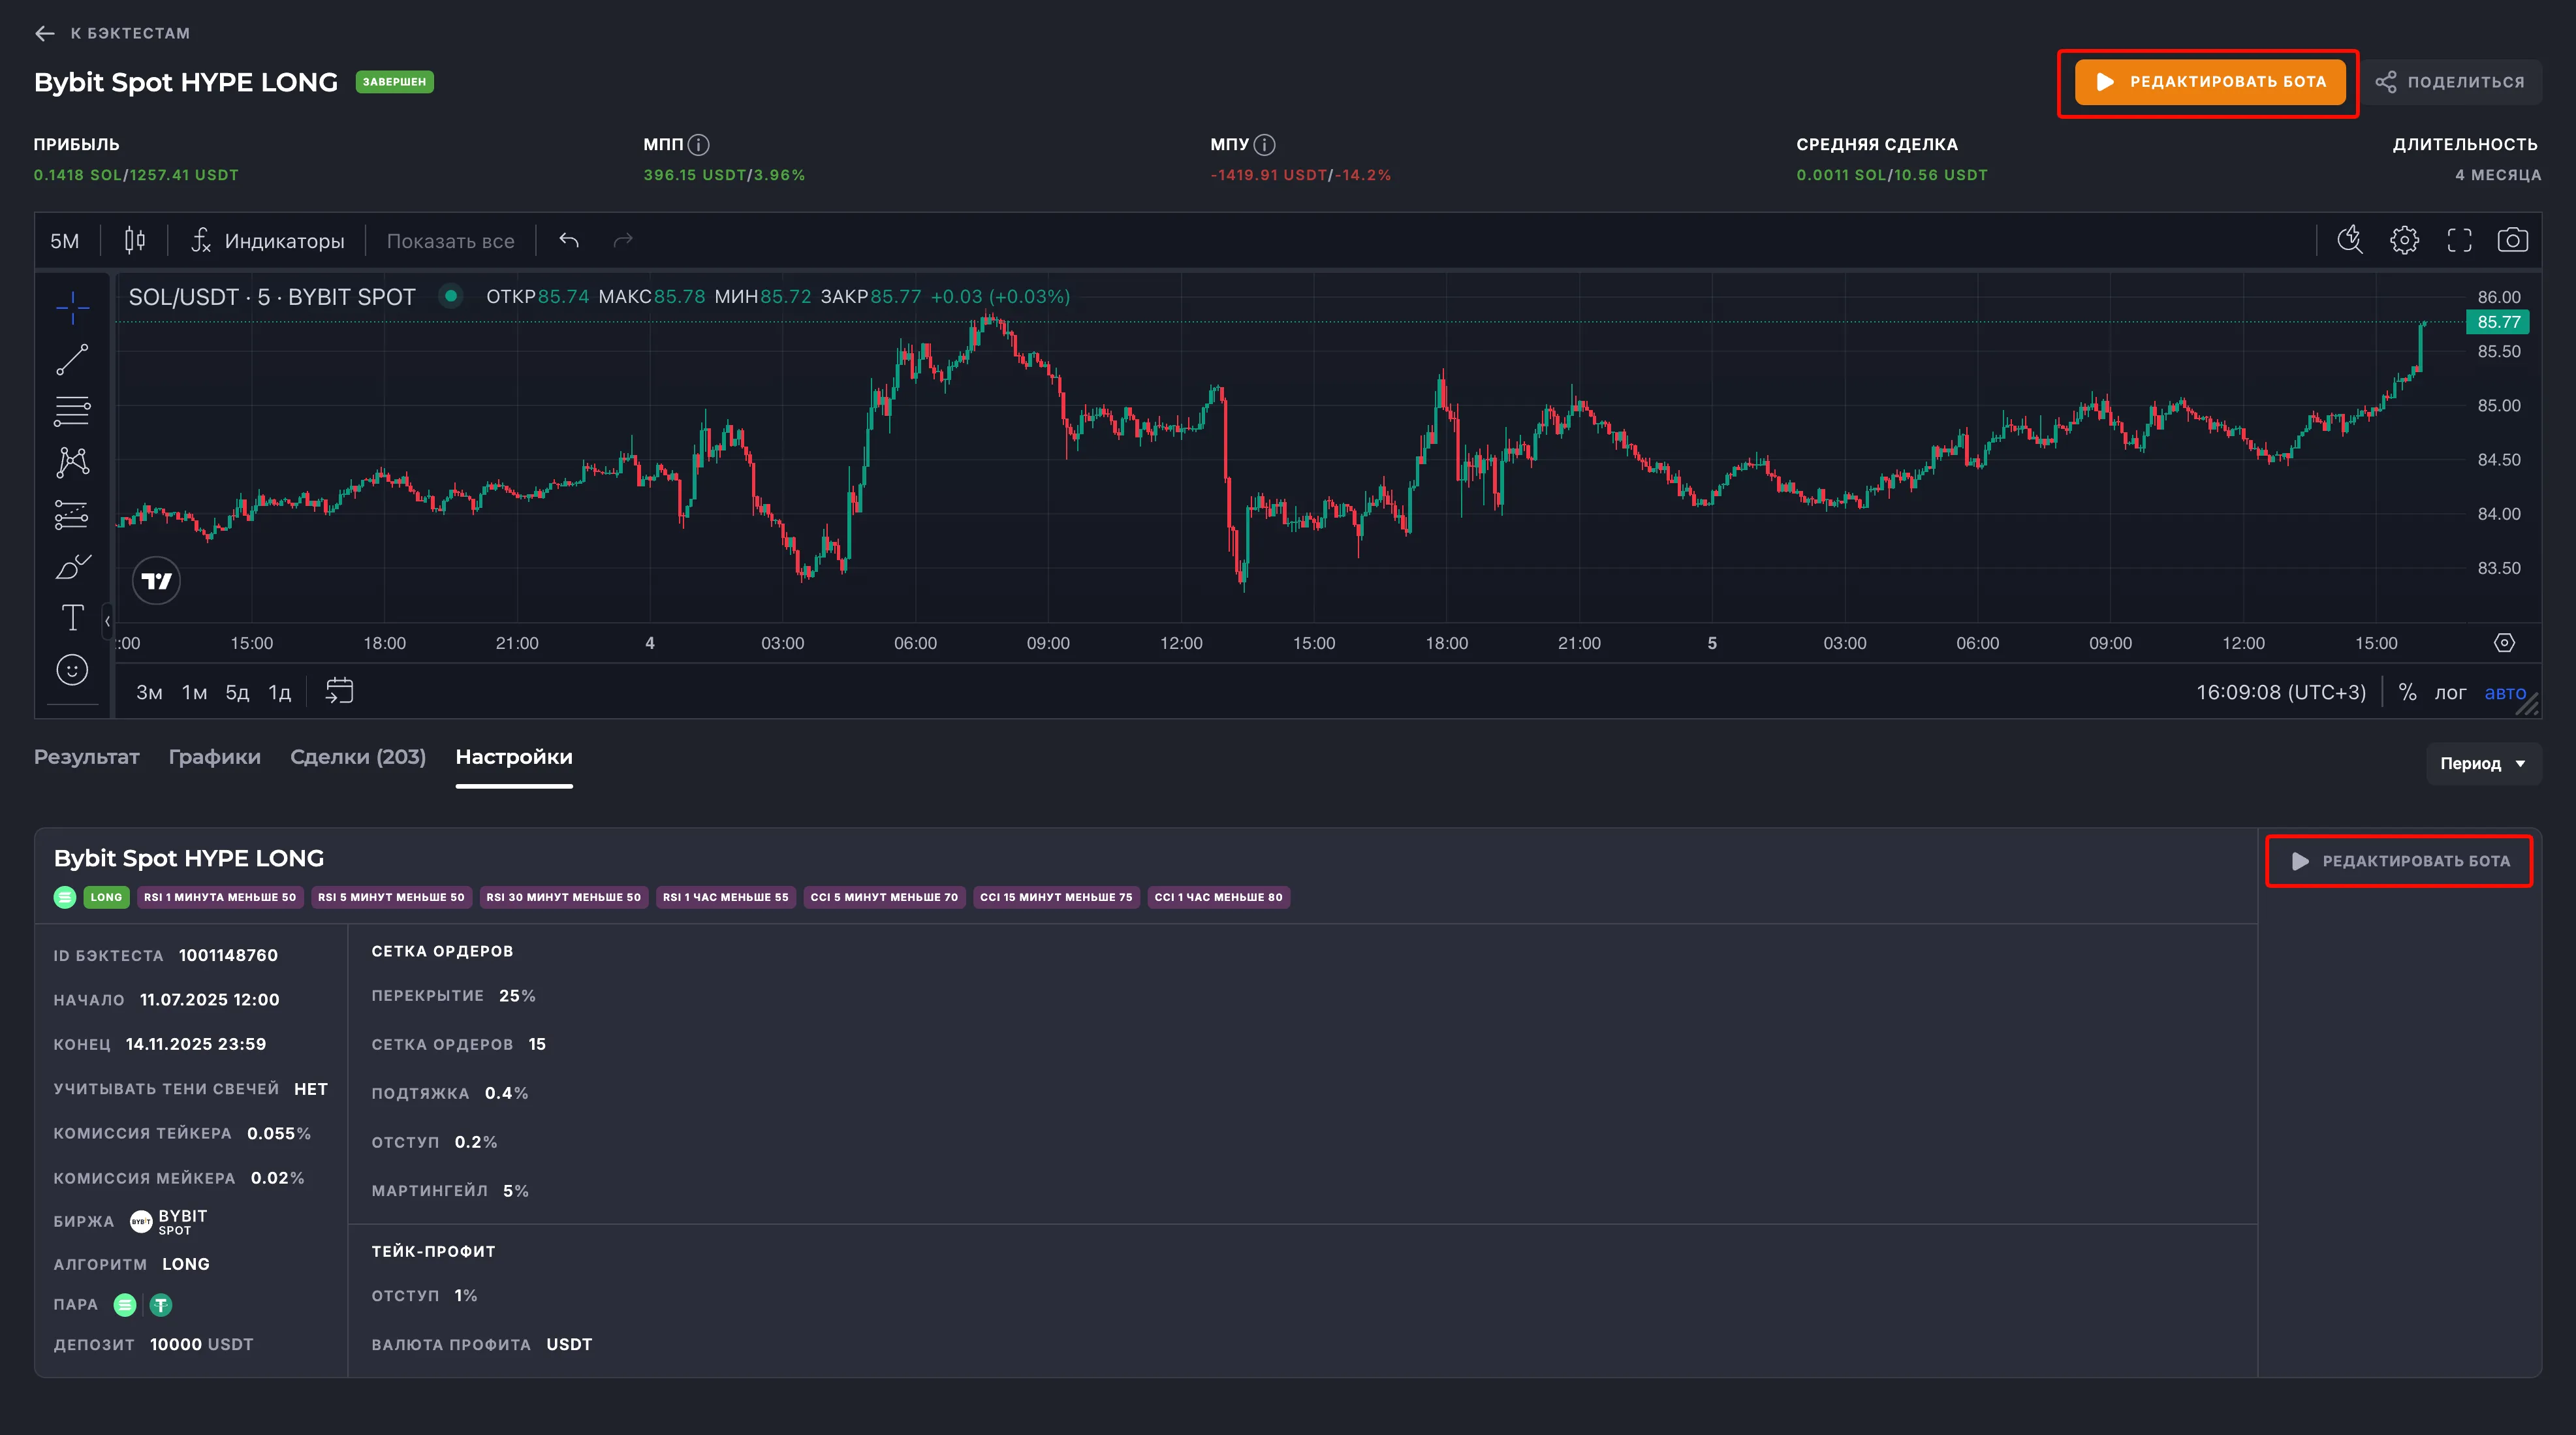Select the pattern drawing tool
This screenshot has height=1435, width=2576.
[72, 462]
